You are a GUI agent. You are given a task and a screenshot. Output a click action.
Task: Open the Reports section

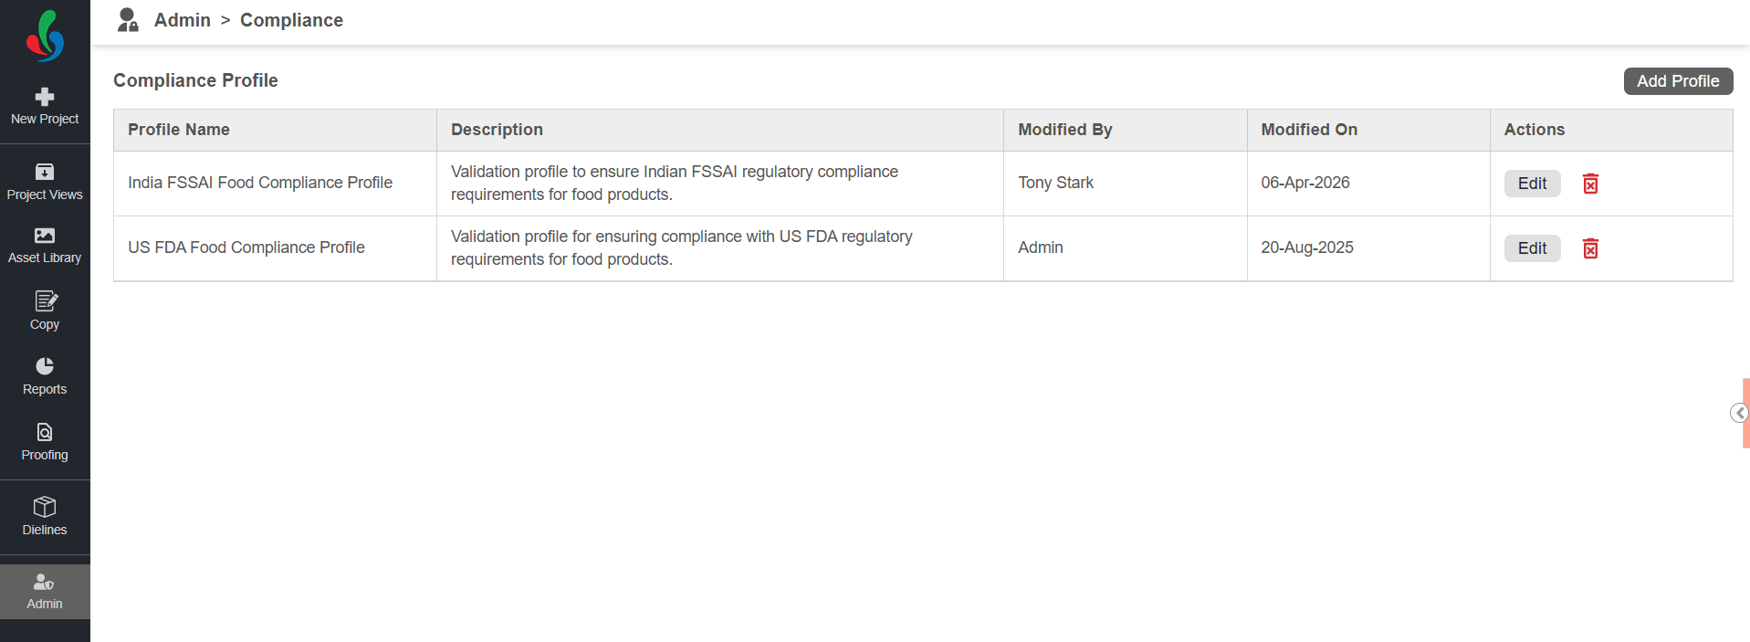point(45,376)
